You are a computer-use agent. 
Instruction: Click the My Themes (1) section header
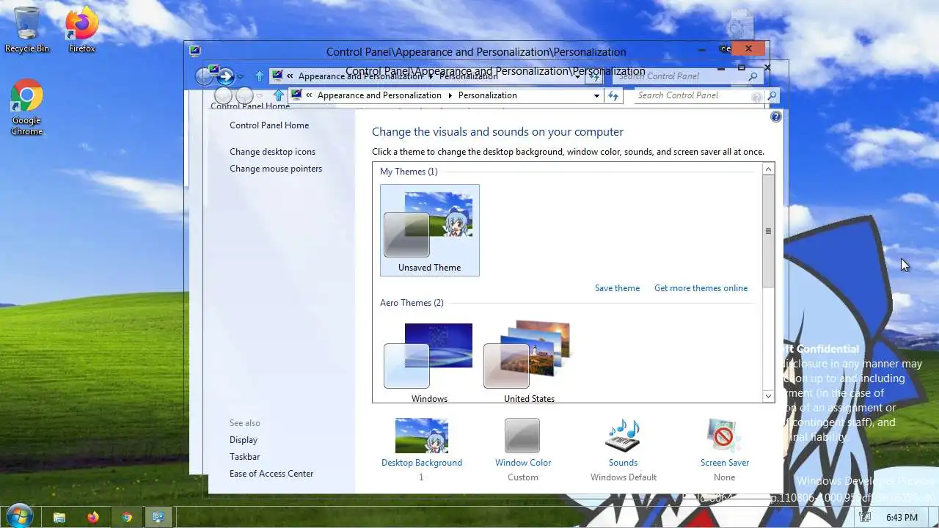coord(409,172)
